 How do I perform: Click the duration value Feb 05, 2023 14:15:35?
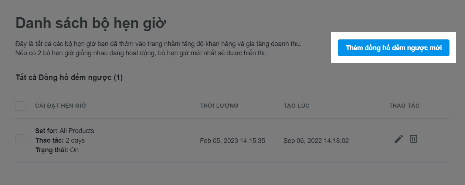pyautogui.click(x=232, y=141)
